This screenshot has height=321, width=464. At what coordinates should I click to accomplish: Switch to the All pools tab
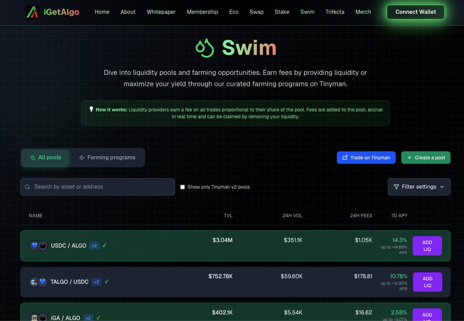[45, 158]
